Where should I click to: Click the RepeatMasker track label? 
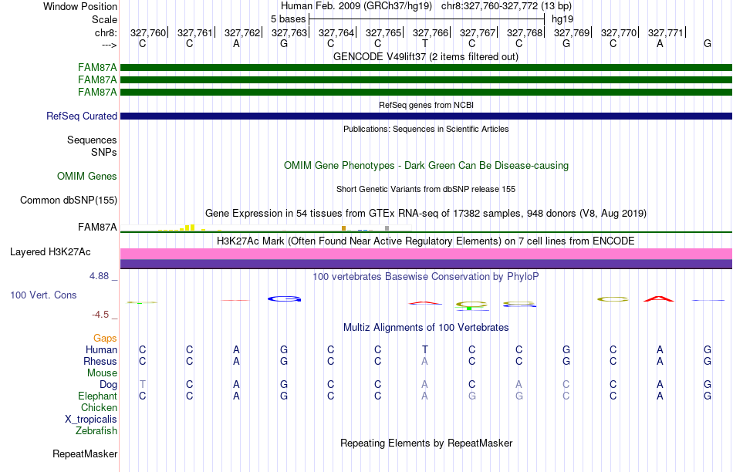point(85,453)
